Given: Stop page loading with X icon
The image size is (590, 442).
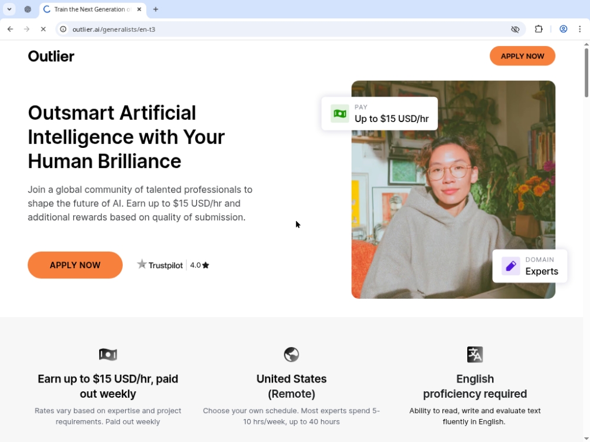Looking at the screenshot, I should (x=43, y=29).
